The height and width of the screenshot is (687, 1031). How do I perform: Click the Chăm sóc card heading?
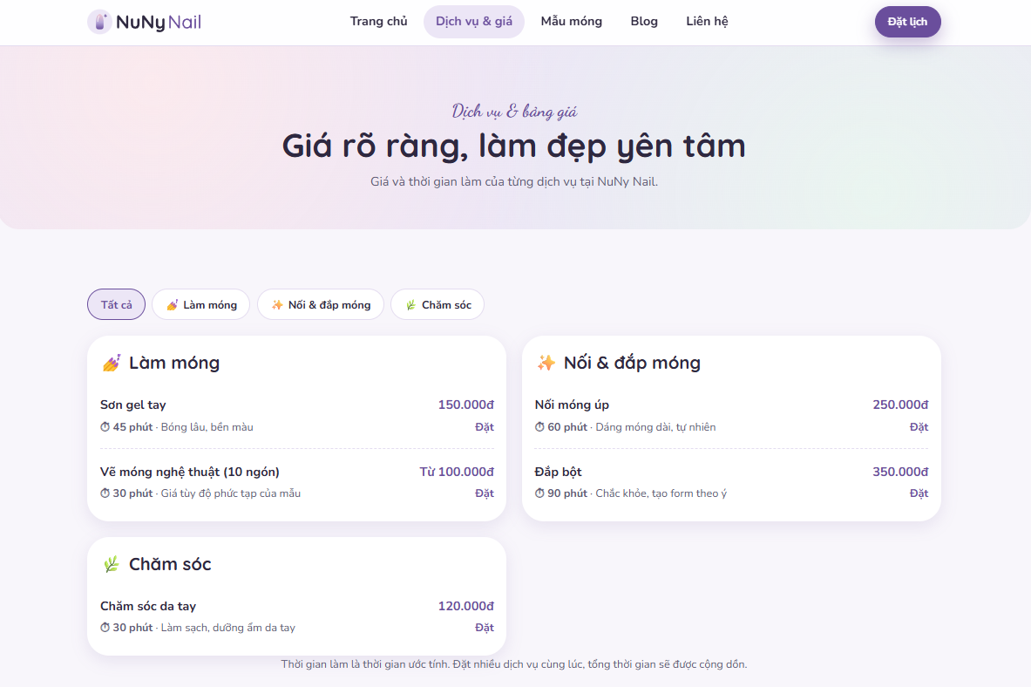pos(170,564)
